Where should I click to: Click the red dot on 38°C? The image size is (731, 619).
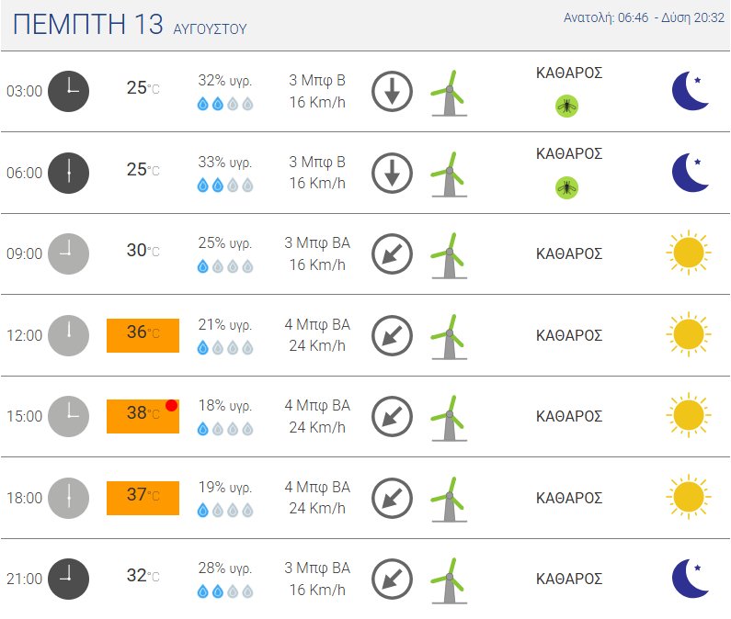pyautogui.click(x=172, y=405)
